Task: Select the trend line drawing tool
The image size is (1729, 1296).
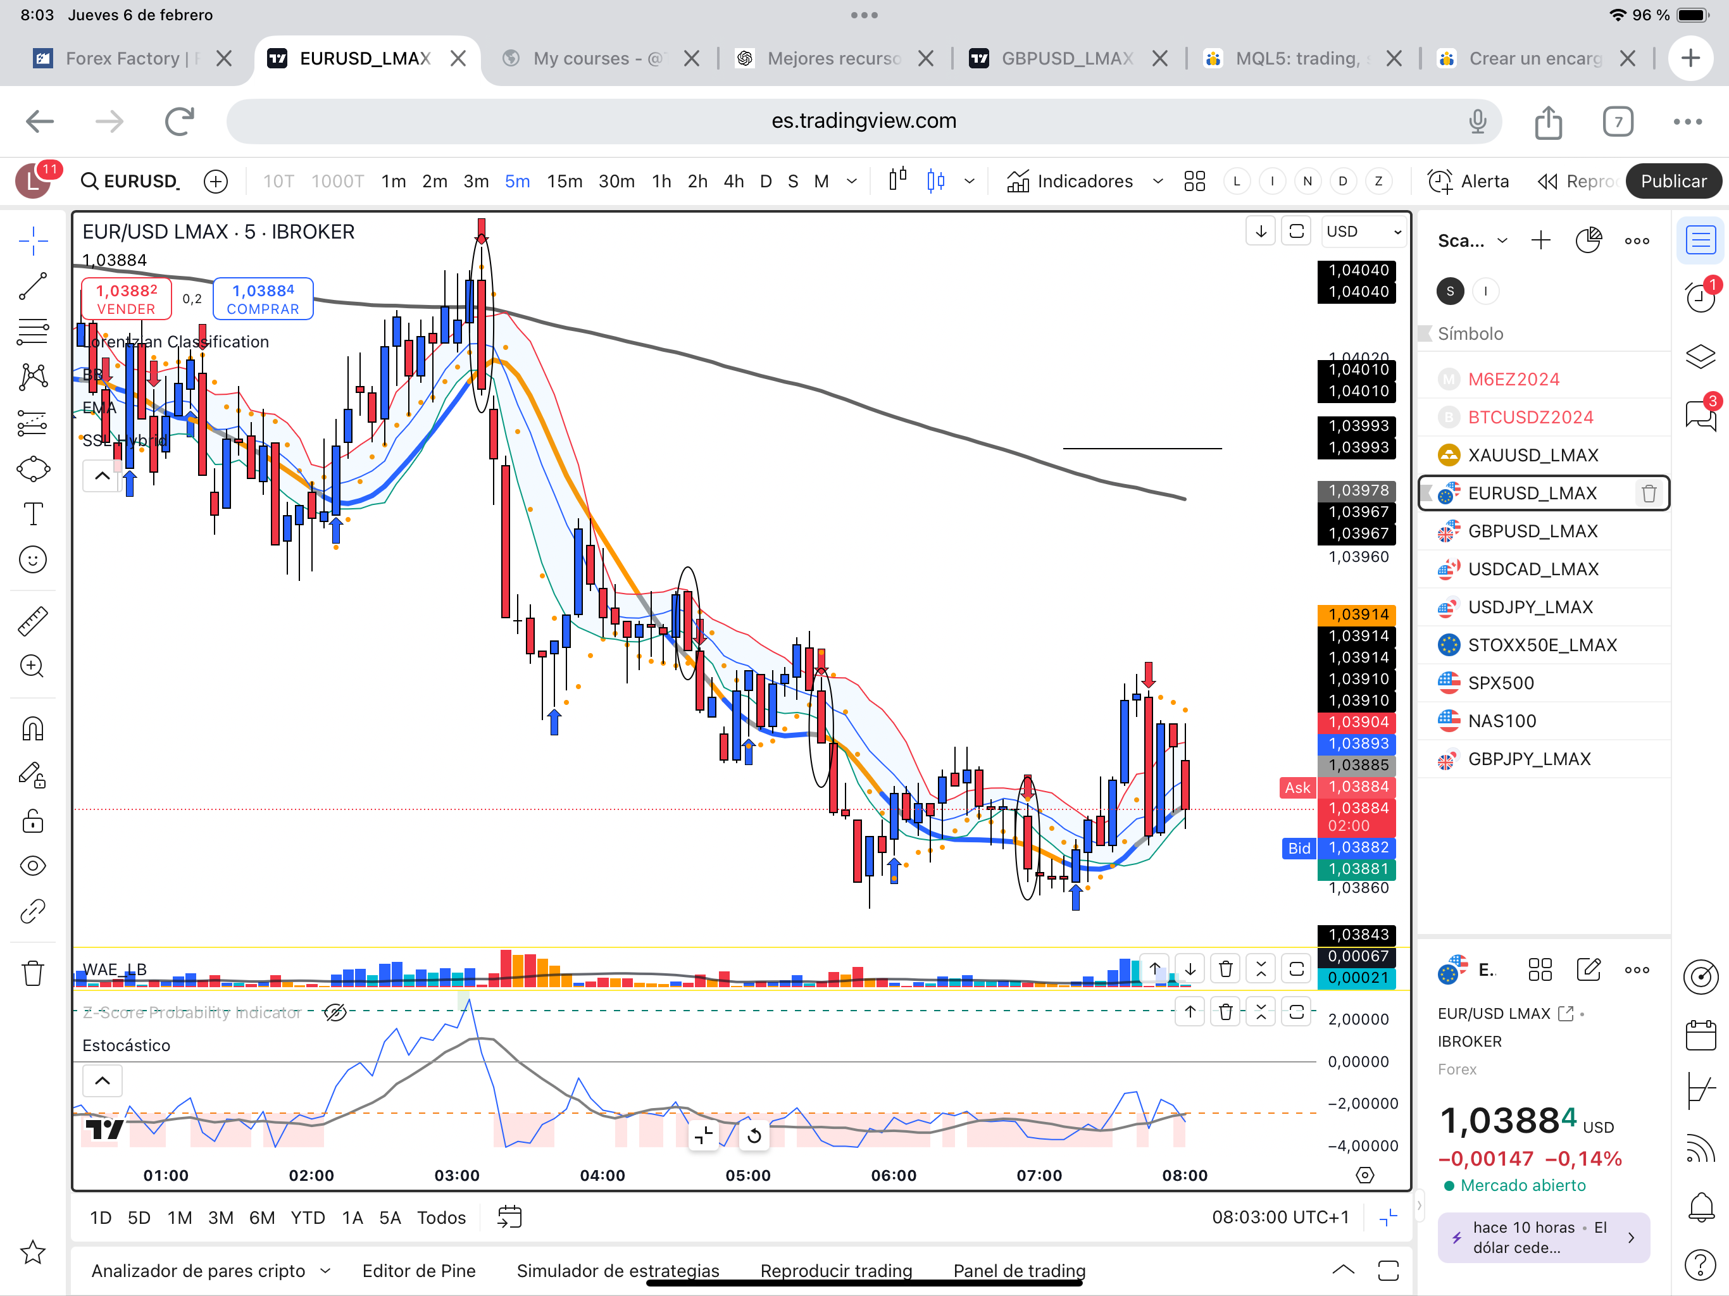Action: click(33, 286)
